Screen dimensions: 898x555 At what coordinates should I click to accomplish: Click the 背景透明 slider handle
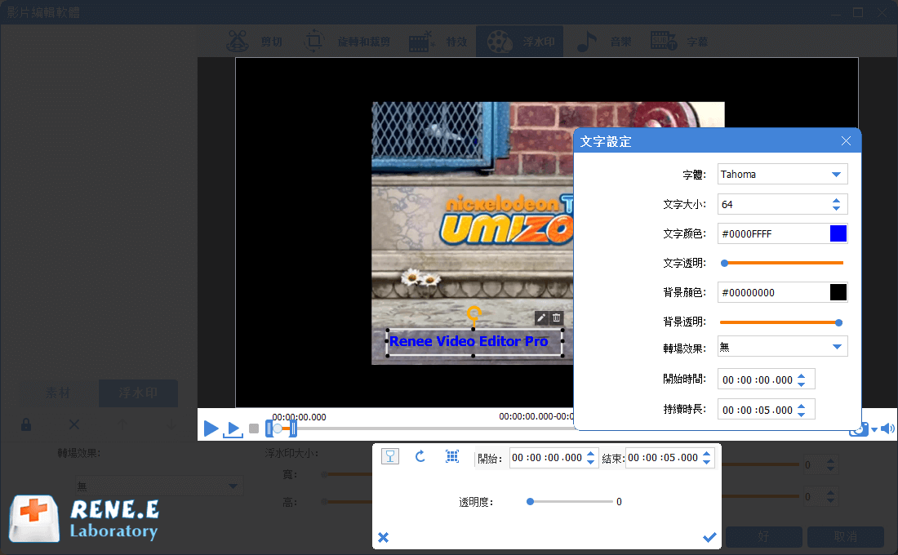839,322
